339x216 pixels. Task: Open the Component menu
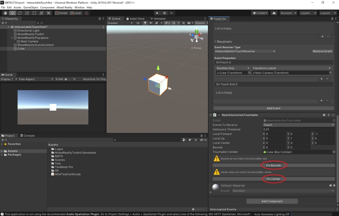pos(47,7)
